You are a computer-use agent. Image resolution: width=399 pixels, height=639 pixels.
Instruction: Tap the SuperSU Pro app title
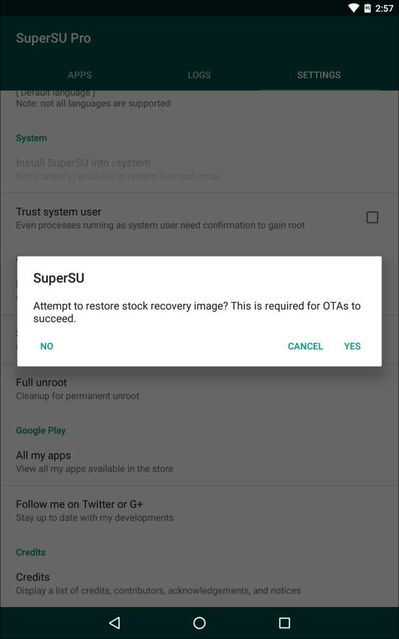click(x=54, y=38)
